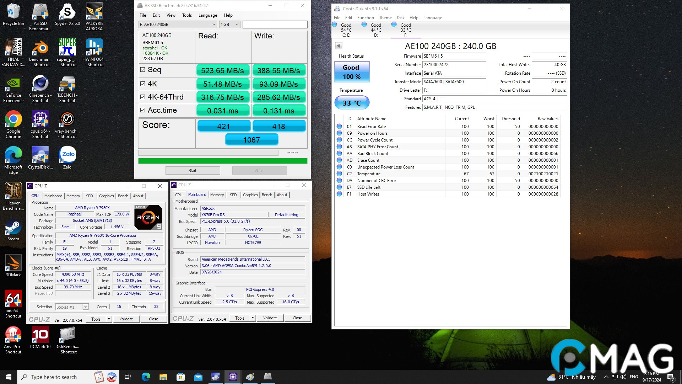
Task: Click the previous disk arrow in CrystalDiskInfo
Action: point(339,46)
